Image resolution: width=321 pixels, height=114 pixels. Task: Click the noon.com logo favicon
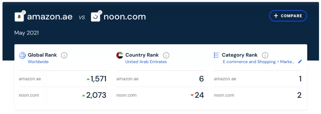tap(95, 17)
